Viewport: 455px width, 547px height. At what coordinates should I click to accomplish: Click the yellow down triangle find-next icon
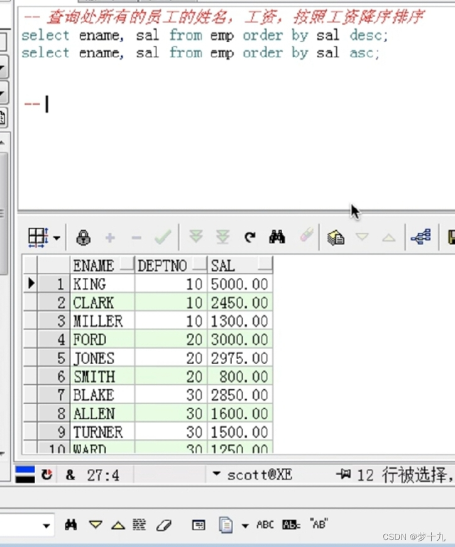tap(95, 524)
